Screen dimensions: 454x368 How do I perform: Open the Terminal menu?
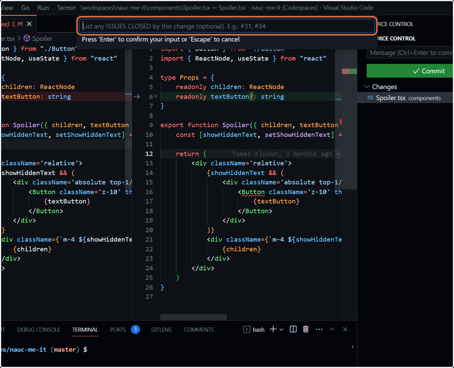pos(66,8)
